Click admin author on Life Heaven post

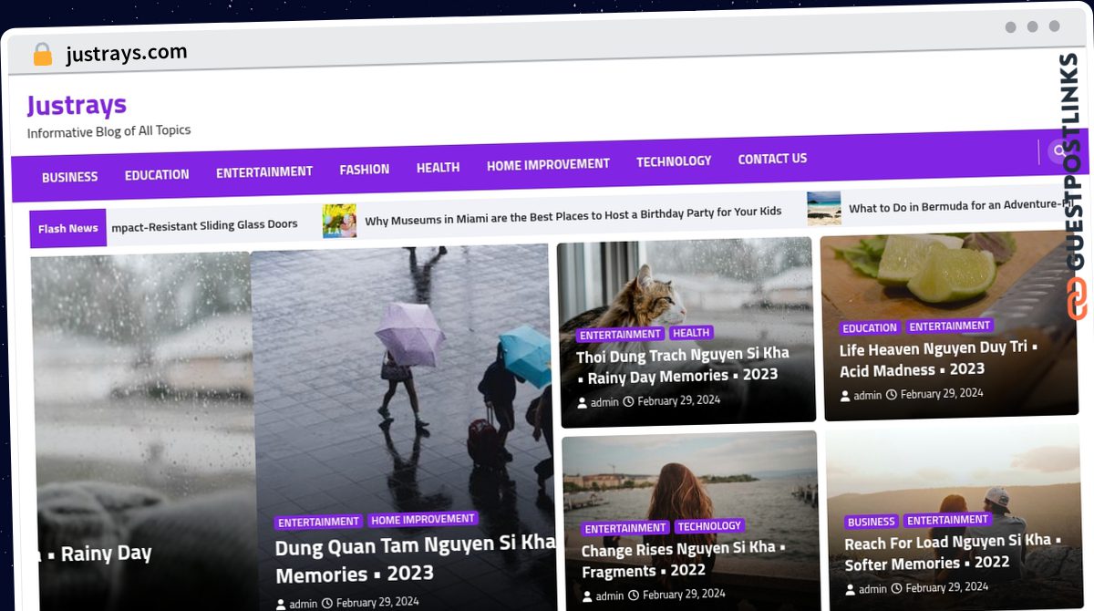point(861,395)
